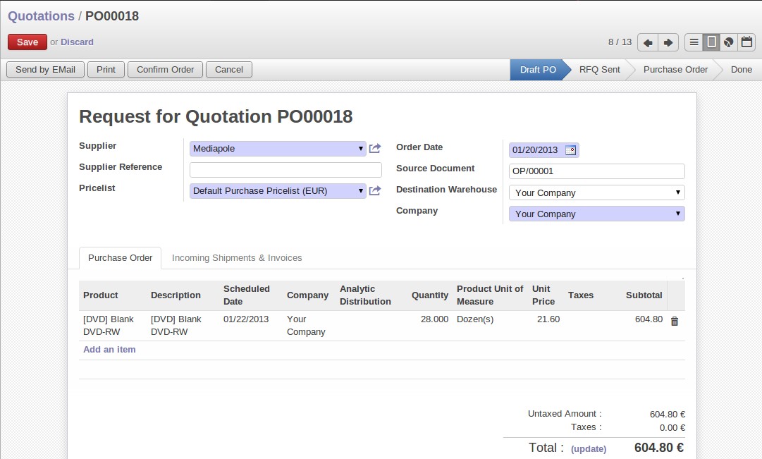Open Mediapole supplier record link icon
The width and height of the screenshot is (762, 459).
click(x=375, y=148)
